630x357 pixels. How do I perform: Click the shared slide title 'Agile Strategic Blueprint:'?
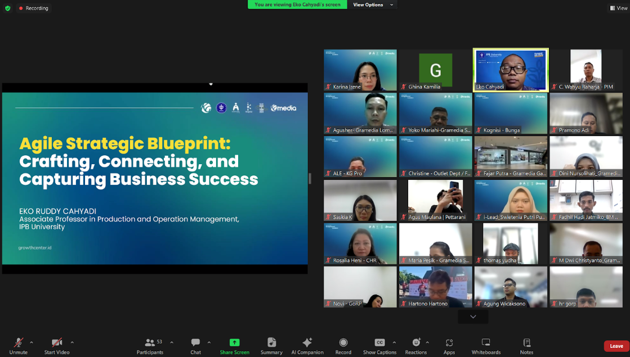click(x=125, y=143)
